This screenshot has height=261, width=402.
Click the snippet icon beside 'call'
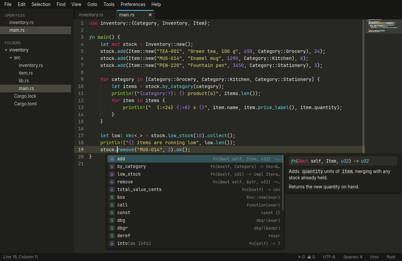click(112, 205)
